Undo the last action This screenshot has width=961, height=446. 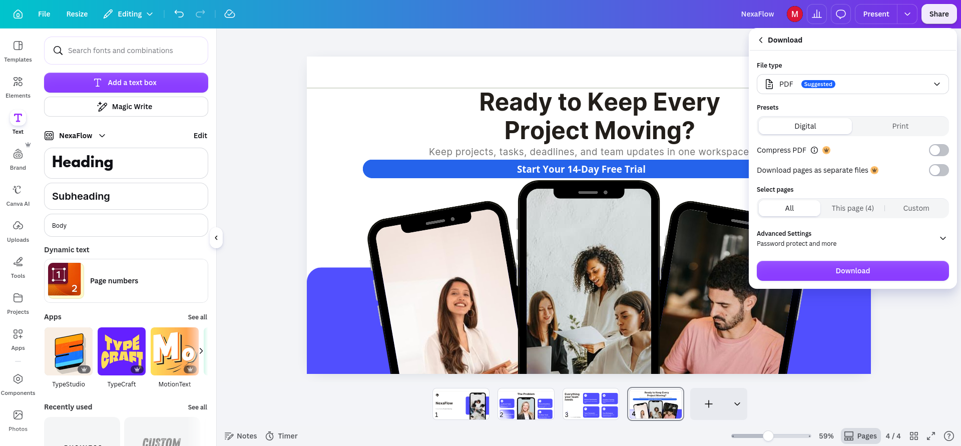(x=179, y=14)
